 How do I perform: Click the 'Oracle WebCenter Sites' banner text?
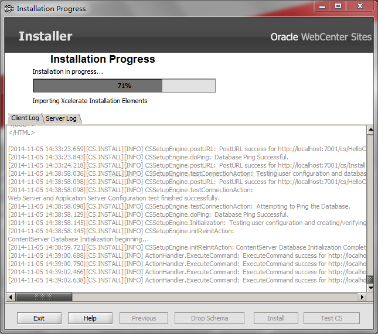[x=321, y=37]
